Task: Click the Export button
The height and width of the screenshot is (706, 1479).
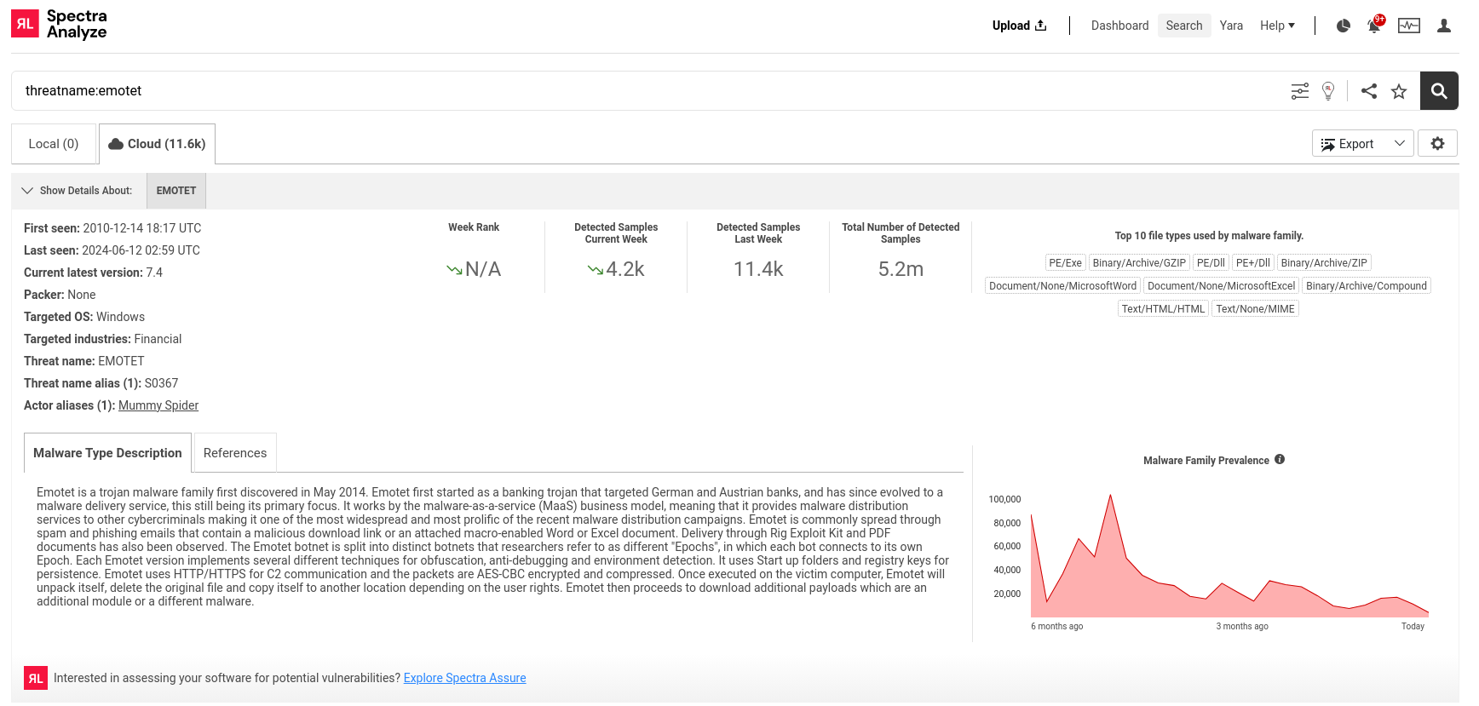Action: (1348, 144)
